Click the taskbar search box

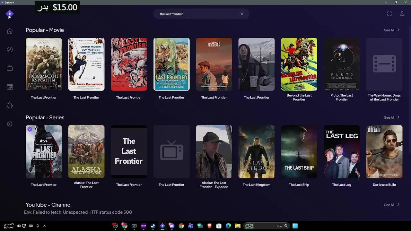coord(266,226)
